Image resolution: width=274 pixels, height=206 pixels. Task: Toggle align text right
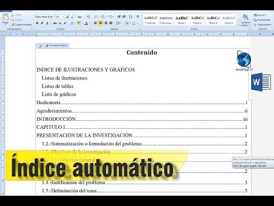pyautogui.click(x=106, y=23)
